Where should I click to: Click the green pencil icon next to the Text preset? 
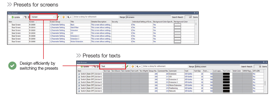pos(128,67)
